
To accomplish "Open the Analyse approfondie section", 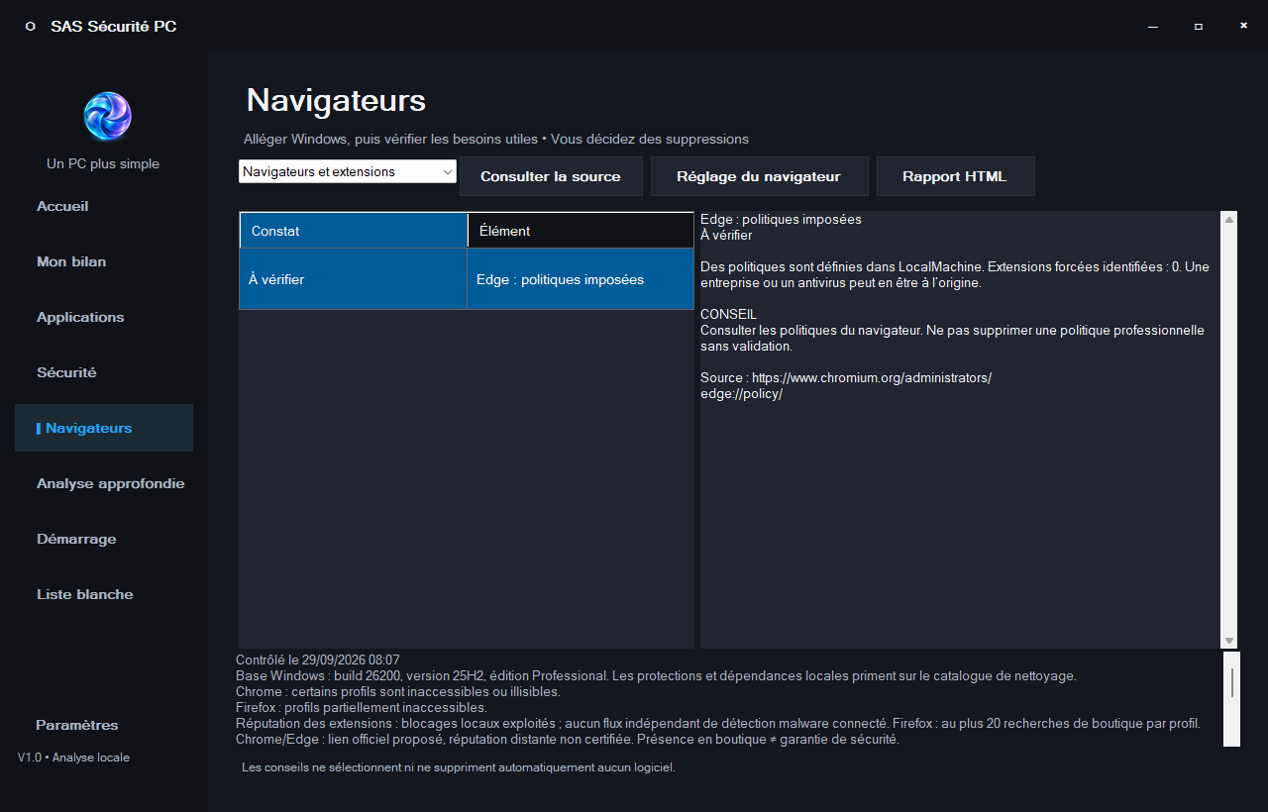I will pos(110,483).
